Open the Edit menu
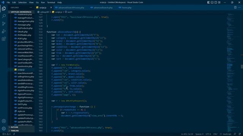243x136 pixels. point(14,3)
